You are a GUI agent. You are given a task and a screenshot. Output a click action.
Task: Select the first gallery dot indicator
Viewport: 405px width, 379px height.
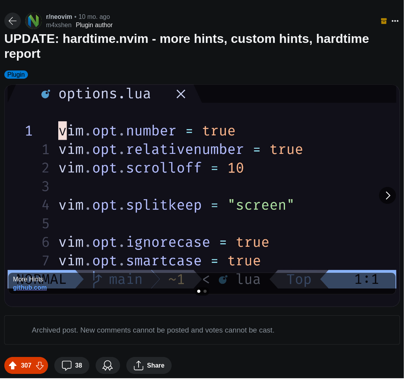click(x=199, y=291)
